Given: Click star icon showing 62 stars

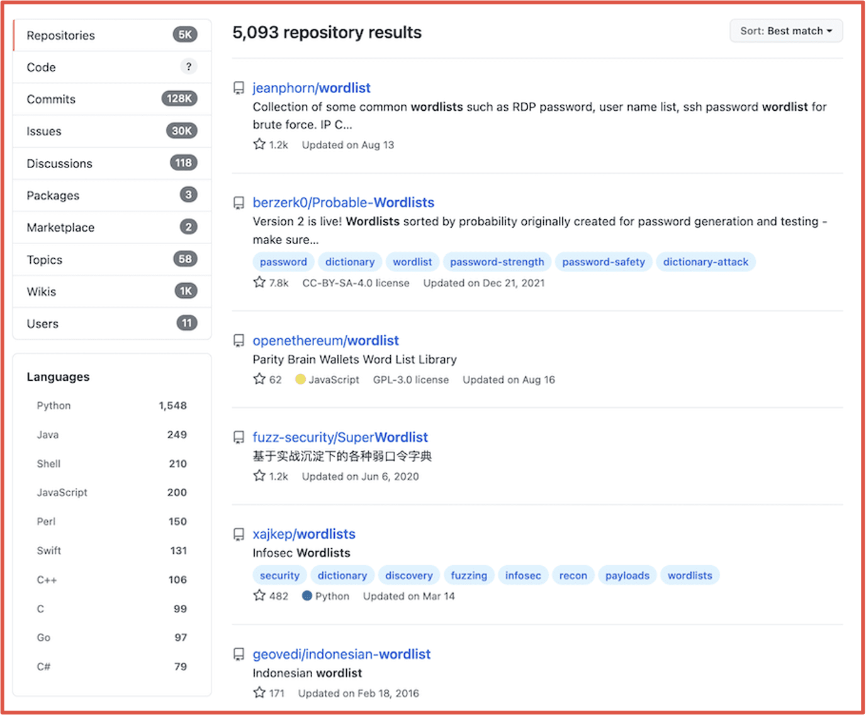Looking at the screenshot, I should pyautogui.click(x=259, y=379).
